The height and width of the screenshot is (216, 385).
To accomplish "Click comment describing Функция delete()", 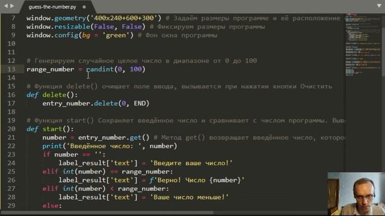I will point(179,86).
